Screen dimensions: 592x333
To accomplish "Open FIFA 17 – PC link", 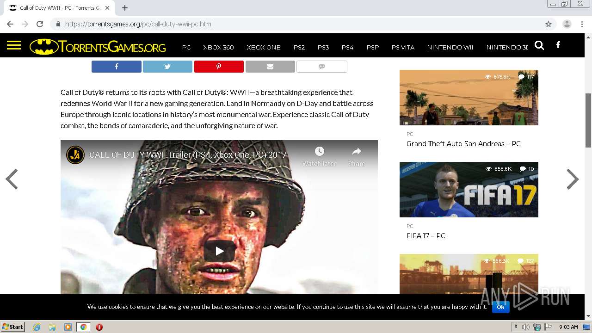I will click(x=426, y=236).
